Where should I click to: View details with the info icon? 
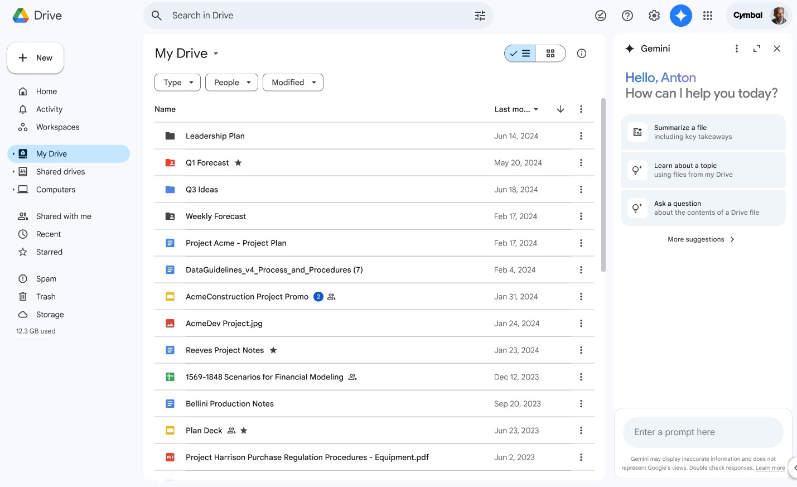pos(581,54)
